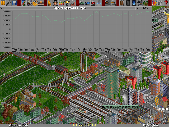The height and width of the screenshot is (127, 169).
Task: Show the list of trains
Action: tap(82, 3)
